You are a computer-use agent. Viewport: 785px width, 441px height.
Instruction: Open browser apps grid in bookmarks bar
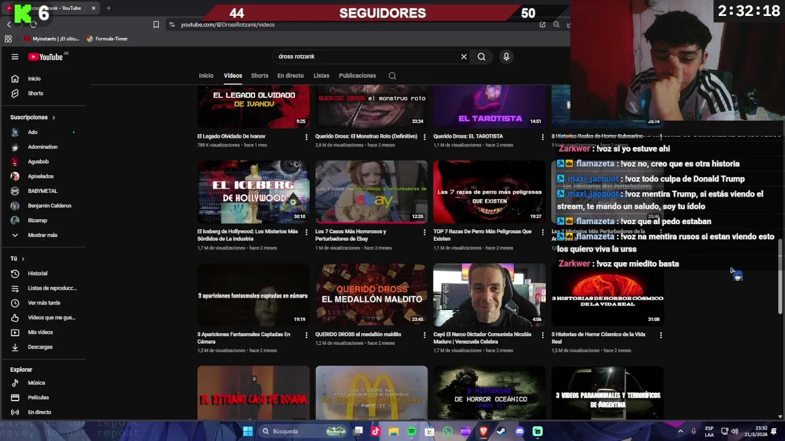click(x=8, y=39)
